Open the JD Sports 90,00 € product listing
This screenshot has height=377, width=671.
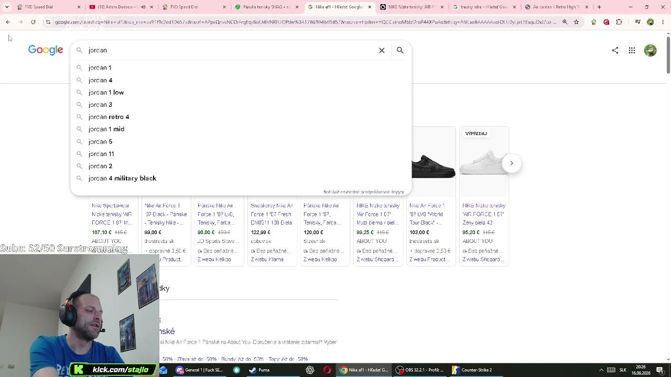pyautogui.click(x=219, y=232)
